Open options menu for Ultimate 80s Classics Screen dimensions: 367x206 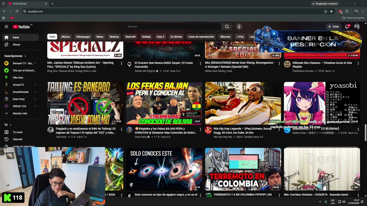pyautogui.click(x=358, y=63)
